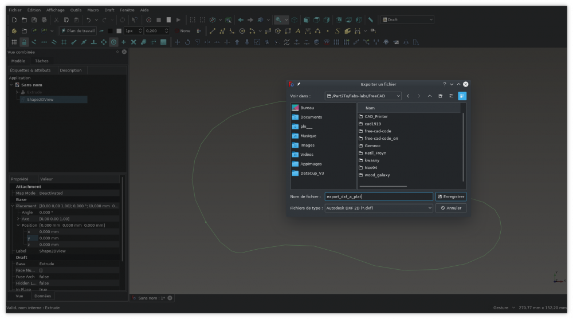Click the fit-all zoom magnifier icon
573x319 pixels.
[278, 19]
